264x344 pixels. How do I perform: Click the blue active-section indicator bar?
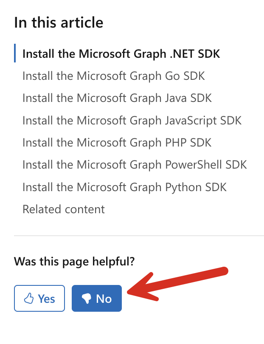click(x=15, y=54)
